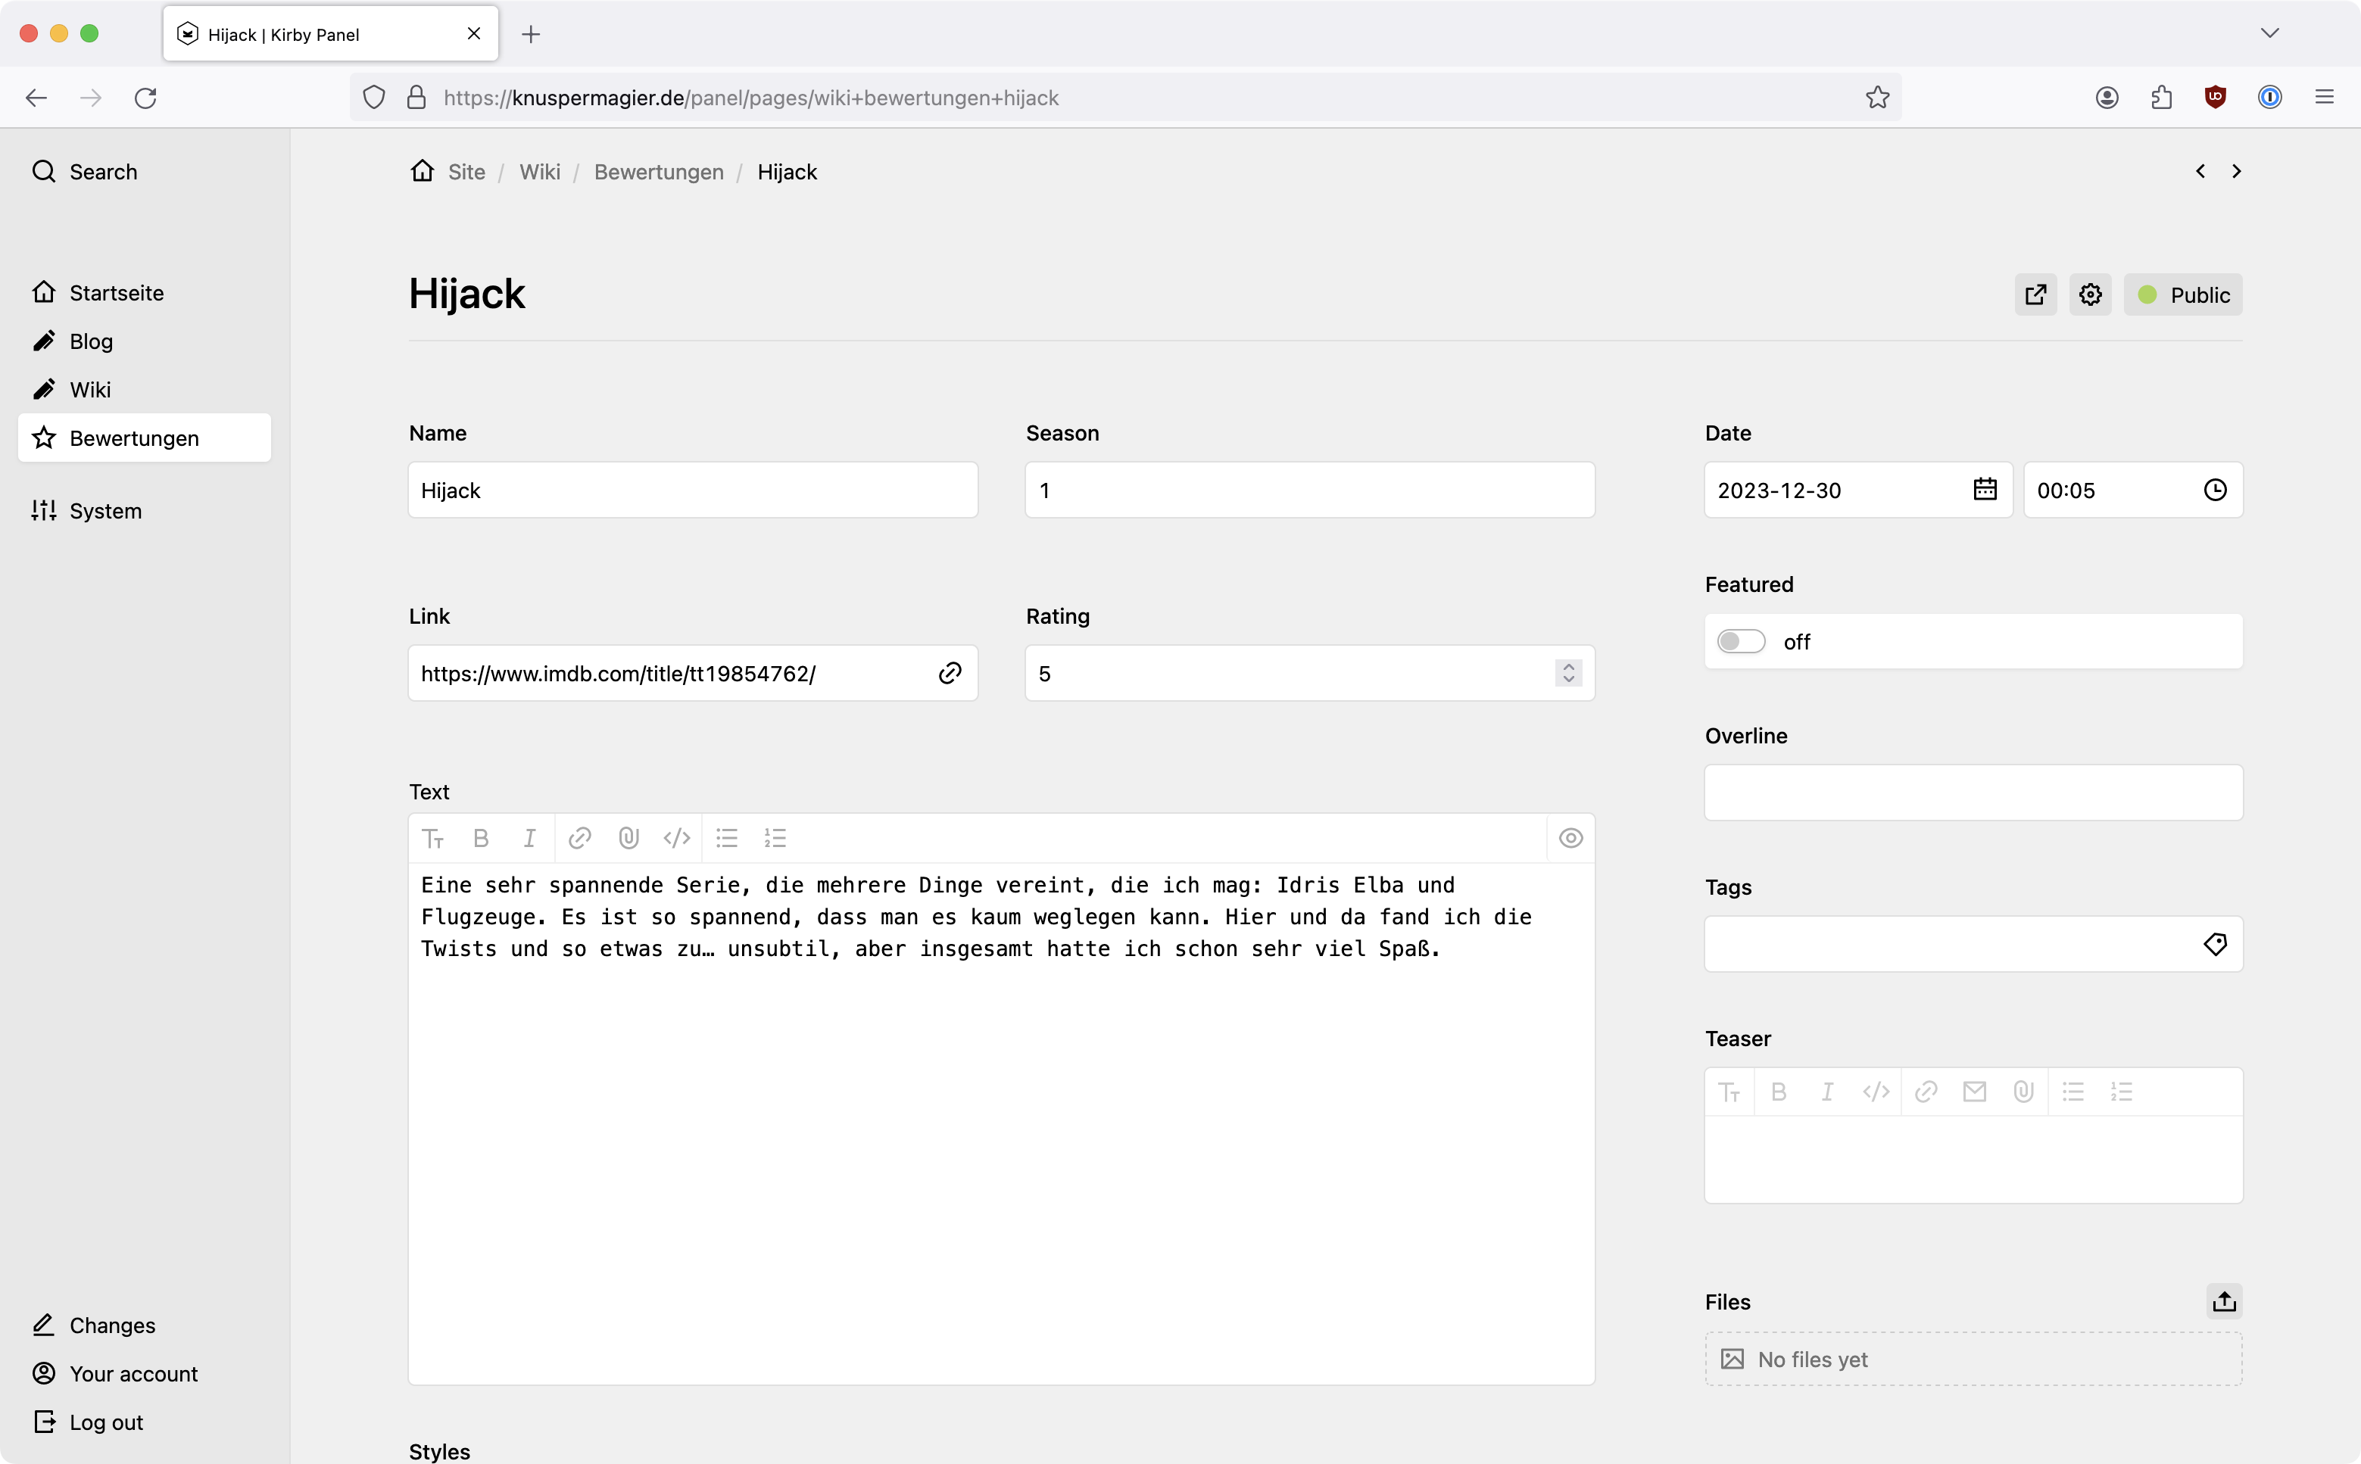Click the bold button in Text editor toolbar
Screen dimensions: 2361x1464
pos(480,839)
